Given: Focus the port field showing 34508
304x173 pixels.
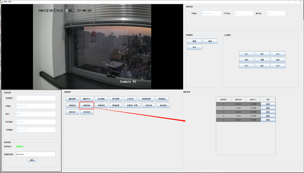Looking at the screenshot, I should (x=36, y=114).
